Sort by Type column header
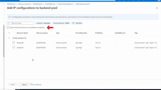Viewport: 161px width, 90px height. click(x=58, y=33)
